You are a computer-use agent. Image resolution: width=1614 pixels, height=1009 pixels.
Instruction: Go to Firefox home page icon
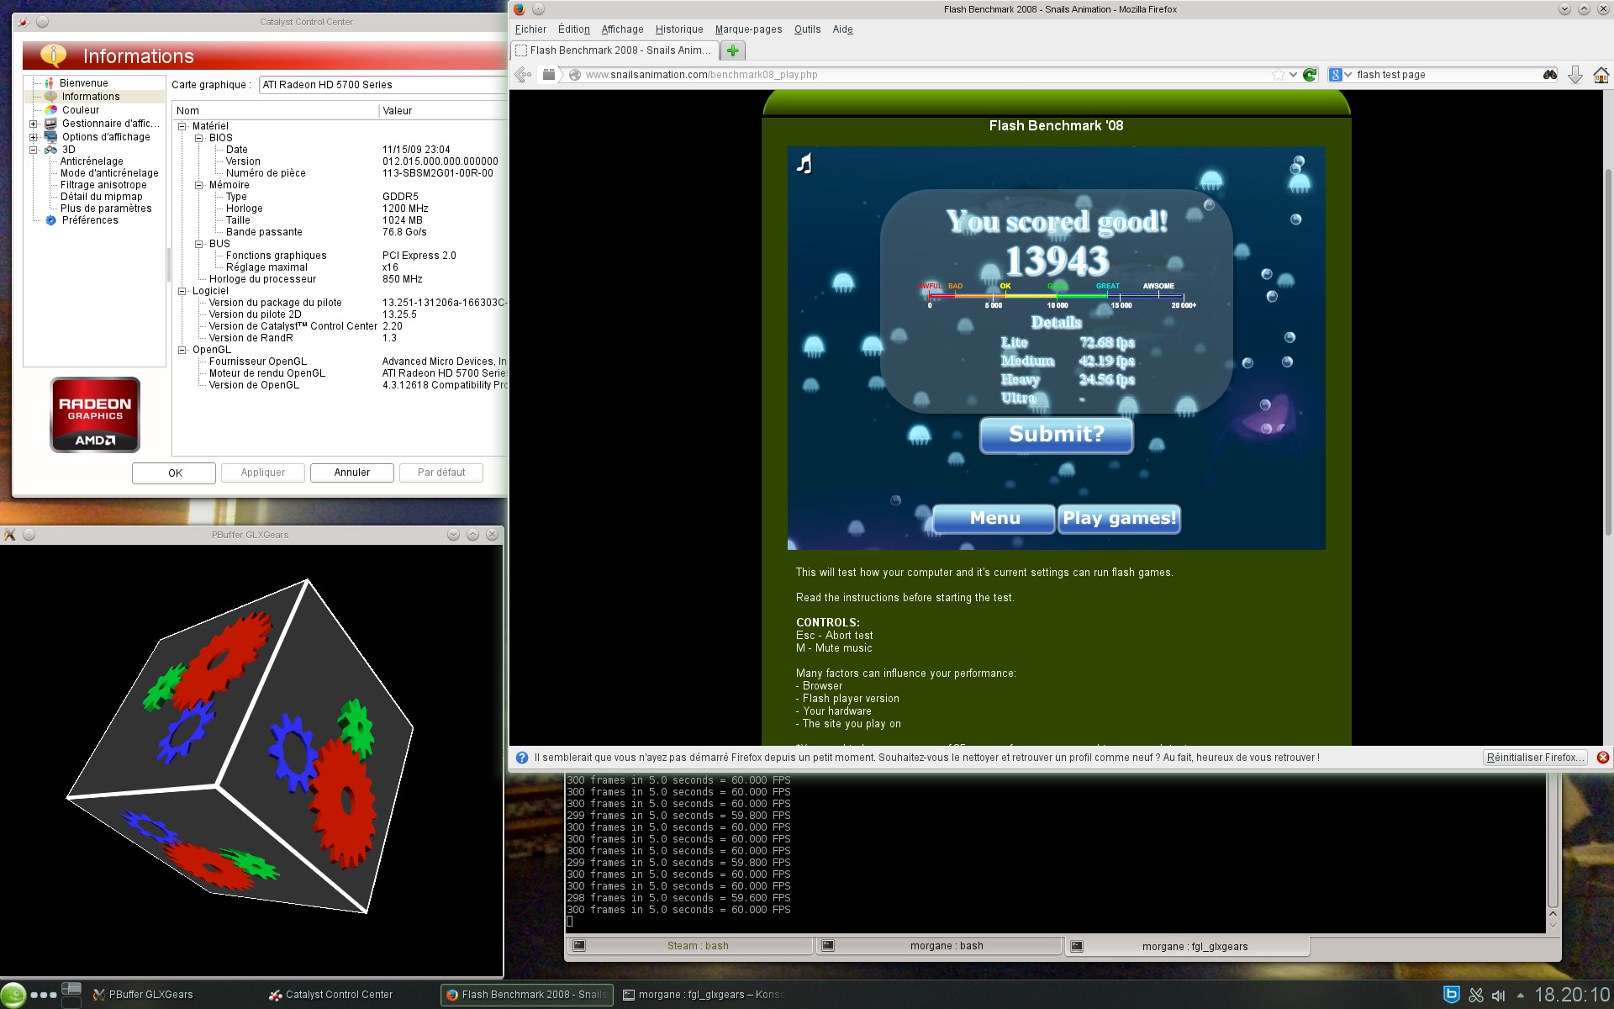(x=1601, y=75)
